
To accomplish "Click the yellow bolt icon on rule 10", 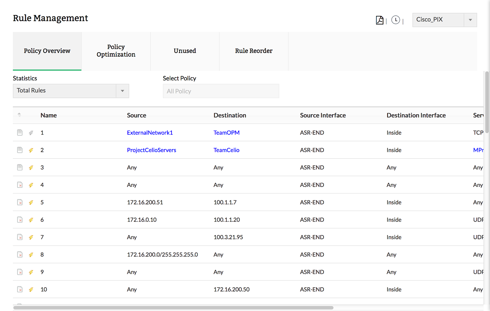I will [x=31, y=289].
